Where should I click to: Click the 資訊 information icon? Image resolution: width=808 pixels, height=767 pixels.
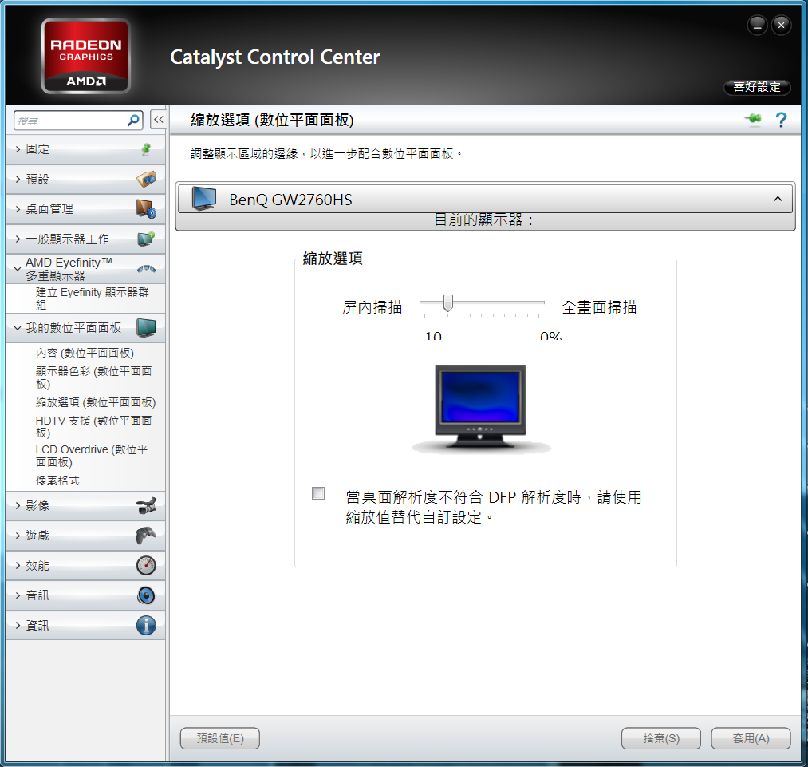tap(146, 625)
